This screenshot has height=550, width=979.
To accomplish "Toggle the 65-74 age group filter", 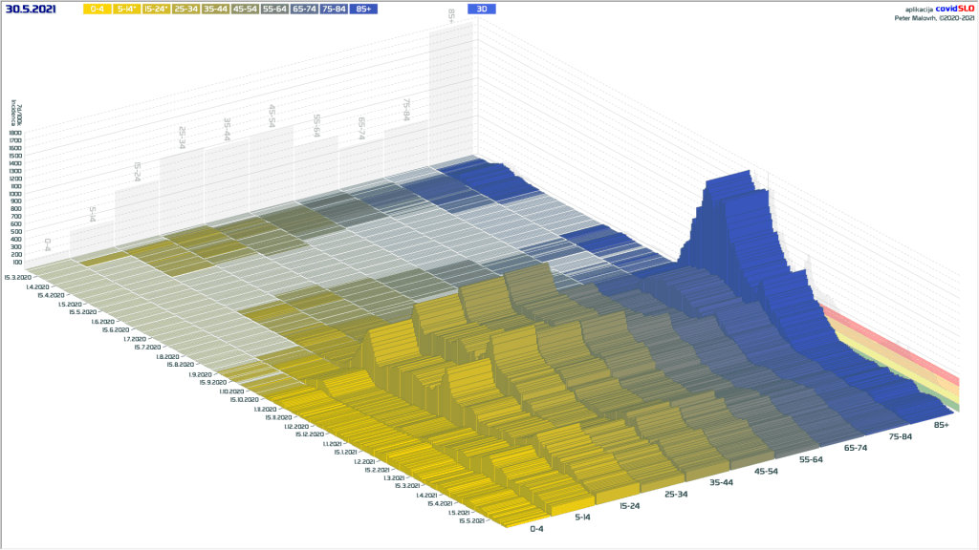I will pos(306,9).
